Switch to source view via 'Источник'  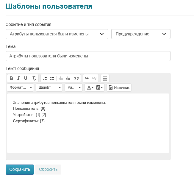tap(119, 87)
